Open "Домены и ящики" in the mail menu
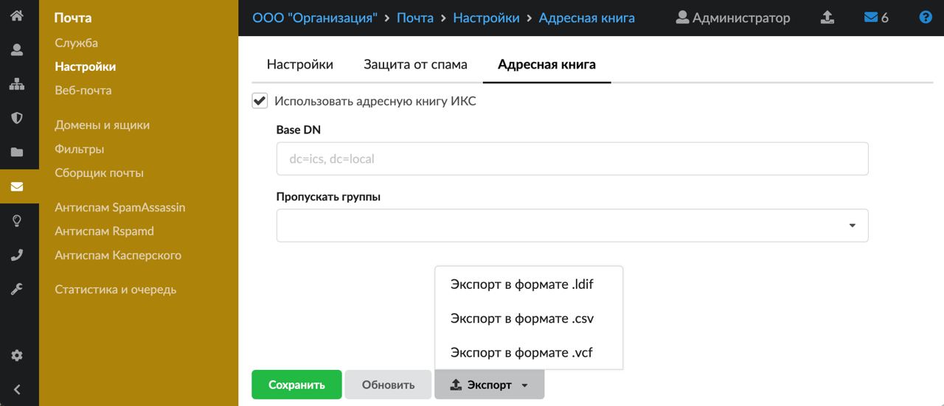The height and width of the screenshot is (406, 944). [x=102, y=125]
